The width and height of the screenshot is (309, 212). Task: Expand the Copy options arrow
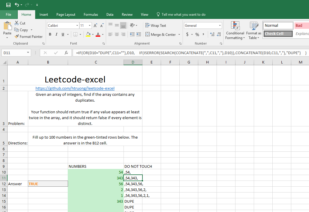click(31, 30)
